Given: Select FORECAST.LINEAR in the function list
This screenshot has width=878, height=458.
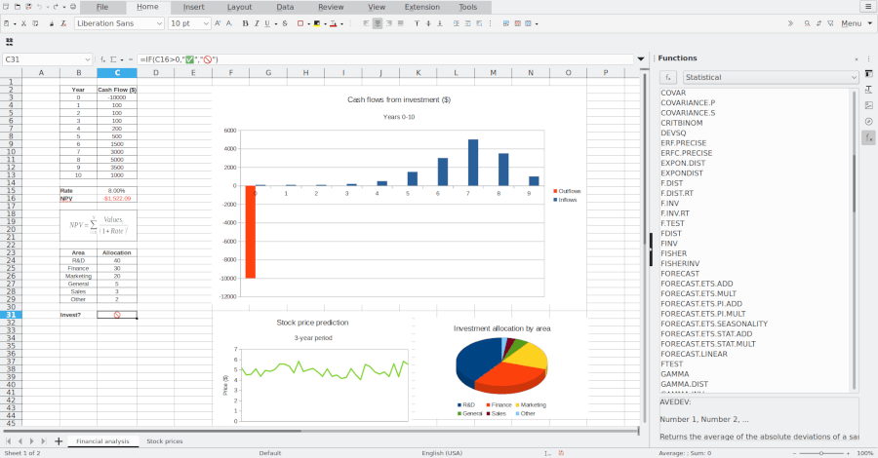Looking at the screenshot, I should tap(694, 354).
